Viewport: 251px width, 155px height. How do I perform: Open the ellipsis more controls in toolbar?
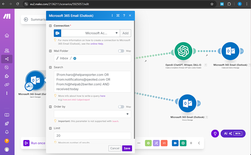click(x=139, y=143)
